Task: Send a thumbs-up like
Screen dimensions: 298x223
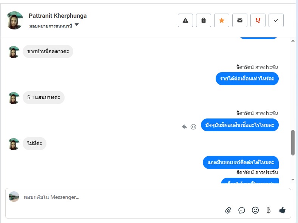Action: [282, 210]
